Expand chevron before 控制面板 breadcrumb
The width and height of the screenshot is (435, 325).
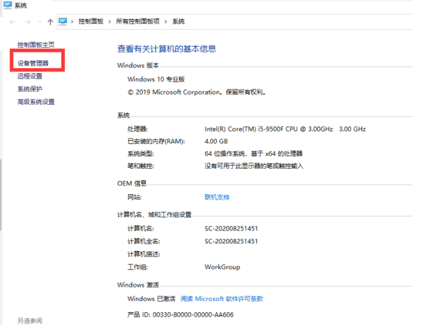(73, 22)
